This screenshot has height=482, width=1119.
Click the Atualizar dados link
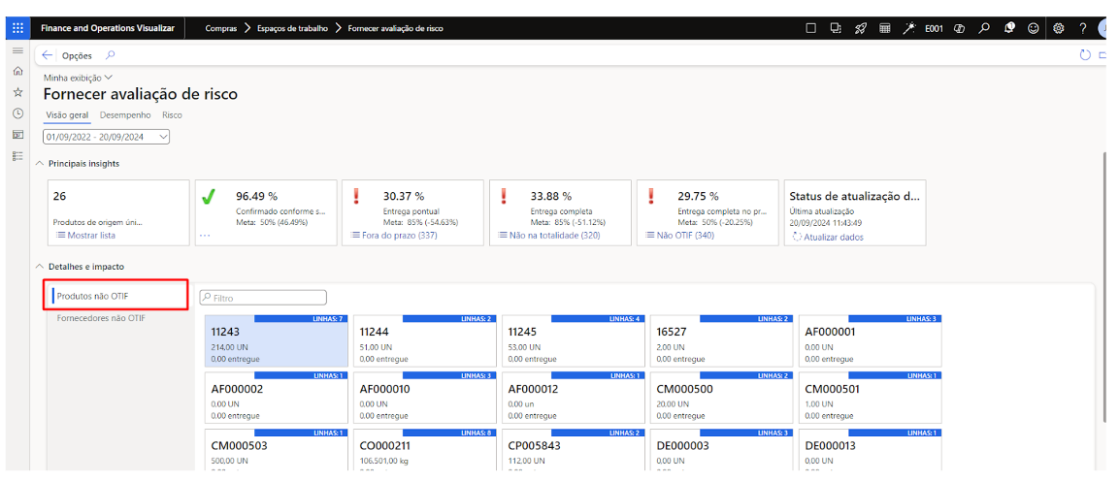click(830, 236)
